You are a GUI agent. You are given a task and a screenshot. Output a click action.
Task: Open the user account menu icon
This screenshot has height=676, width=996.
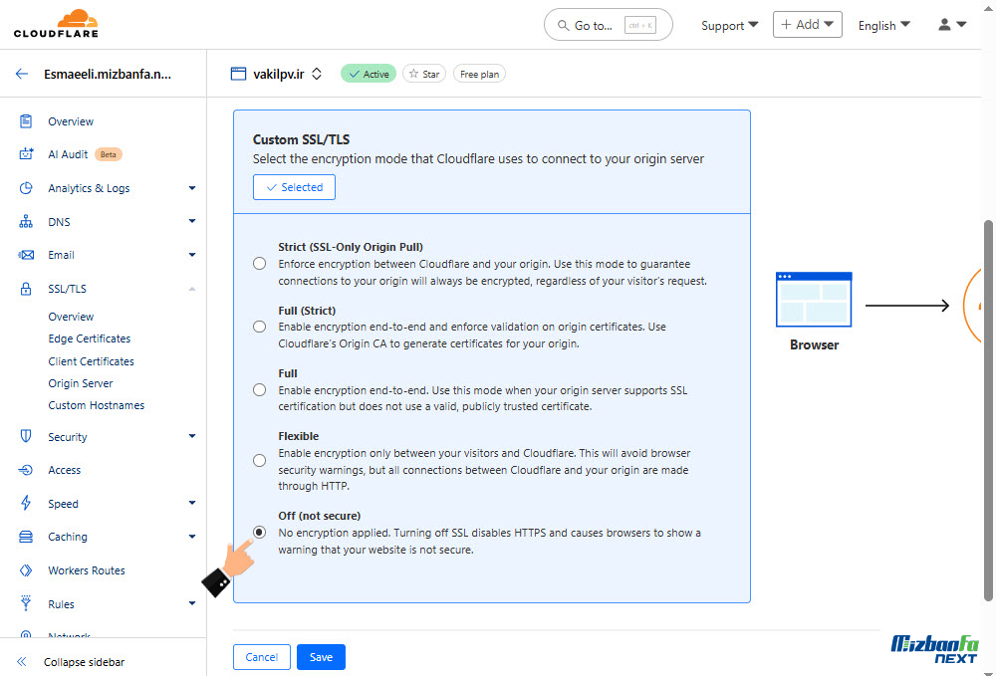[951, 25]
